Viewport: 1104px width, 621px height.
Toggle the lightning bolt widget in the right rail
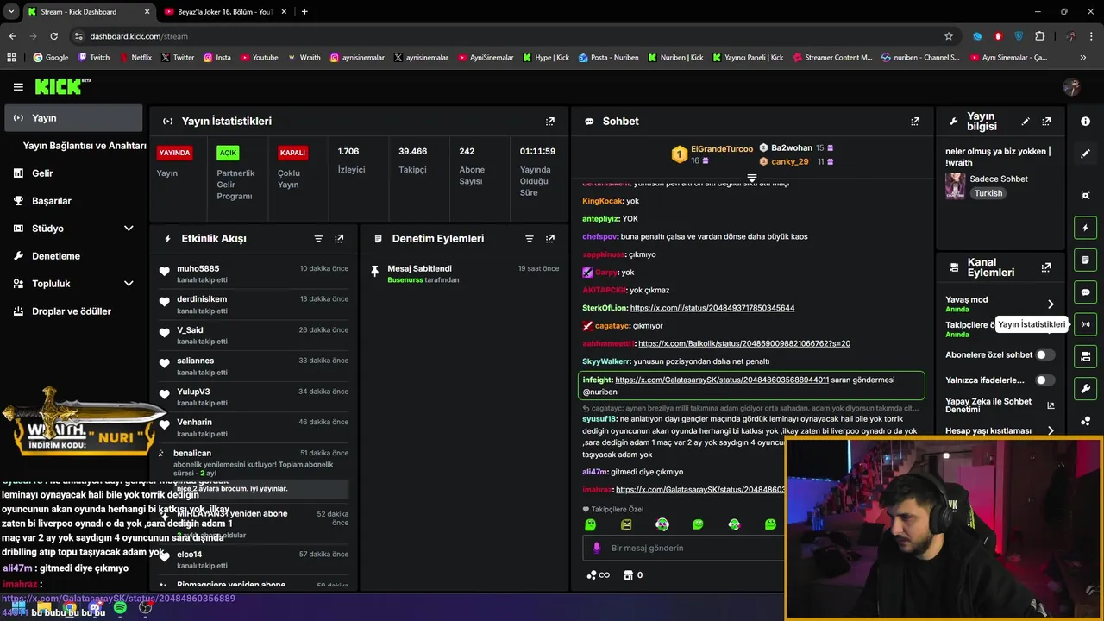coord(1085,228)
